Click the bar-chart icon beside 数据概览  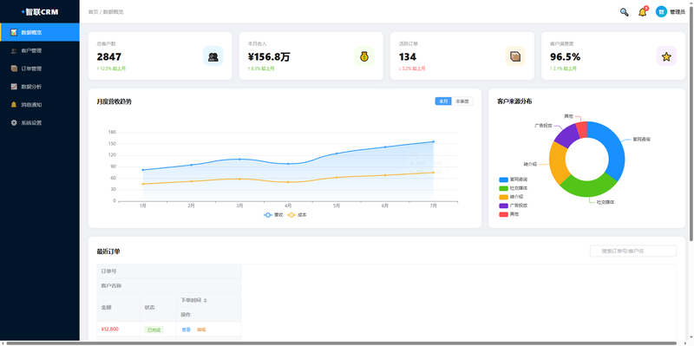pos(14,32)
